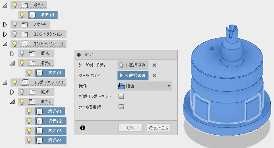Viewport: 274px width, 148px height.
Task: Collapse ボディ folder under コンポーネント2:1
Action: [12, 102]
